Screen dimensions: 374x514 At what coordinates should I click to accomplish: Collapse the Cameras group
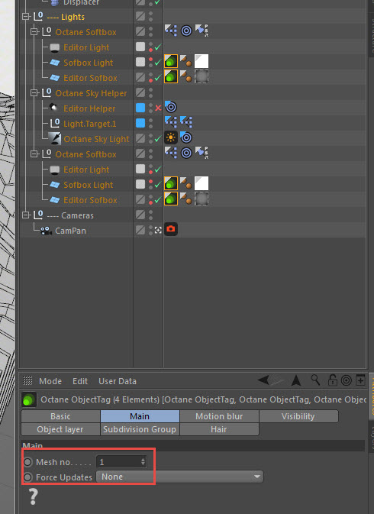click(x=25, y=215)
